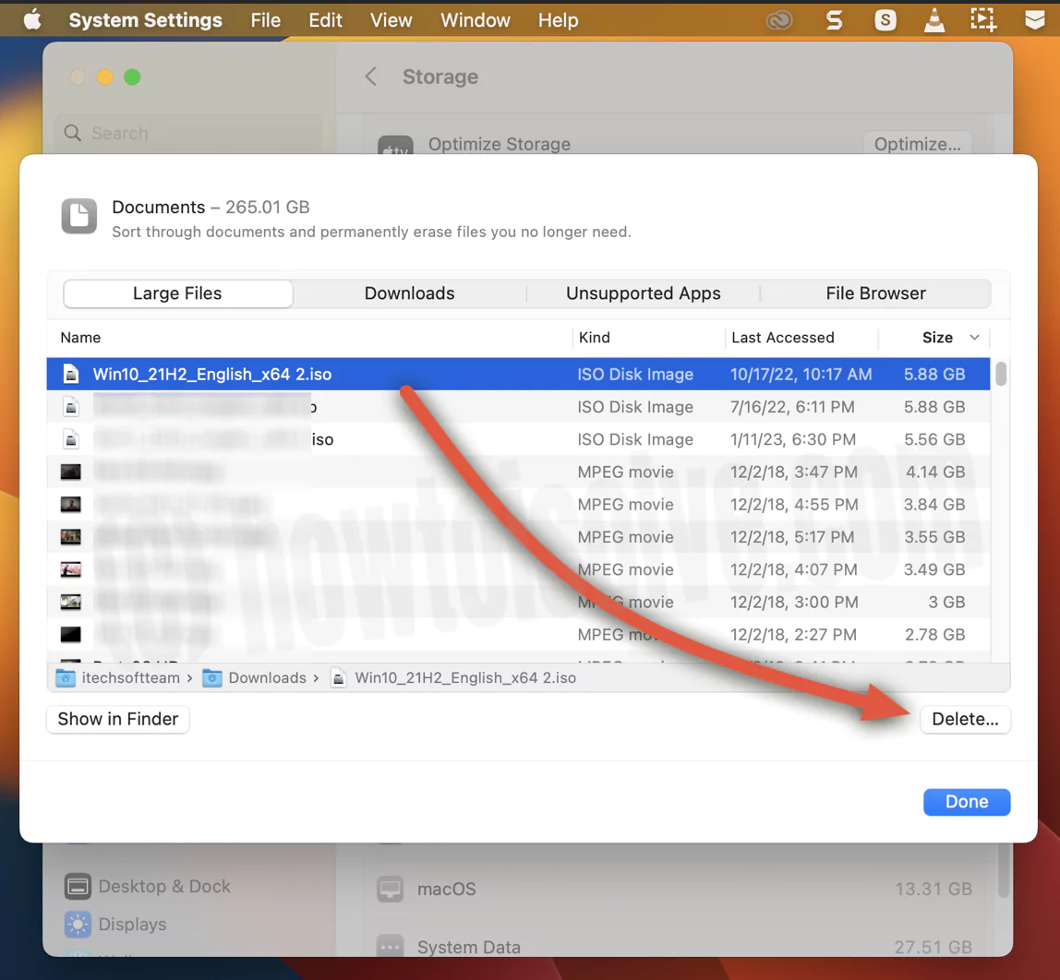Viewport: 1060px width, 980px height.
Task: Click the movie thumbnail in the 3 GB row
Action: pyautogui.click(x=71, y=602)
